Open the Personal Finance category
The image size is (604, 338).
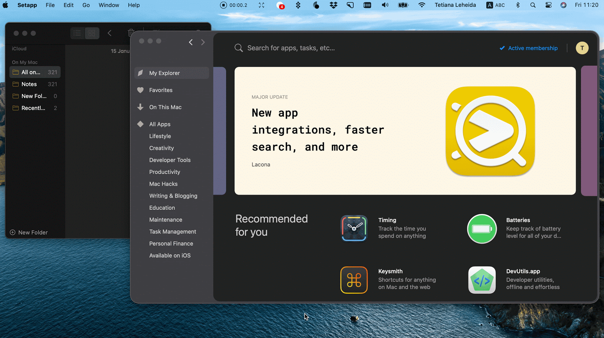[x=171, y=244]
